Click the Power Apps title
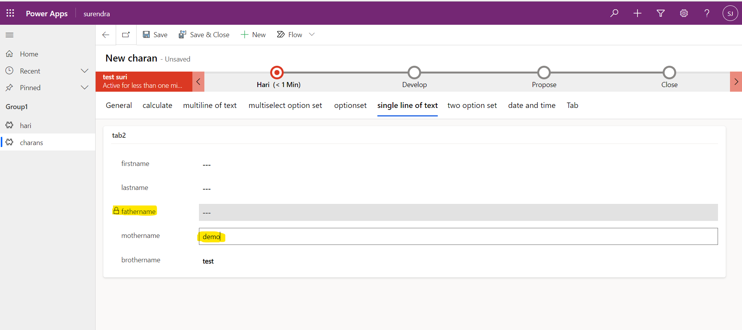 point(46,14)
